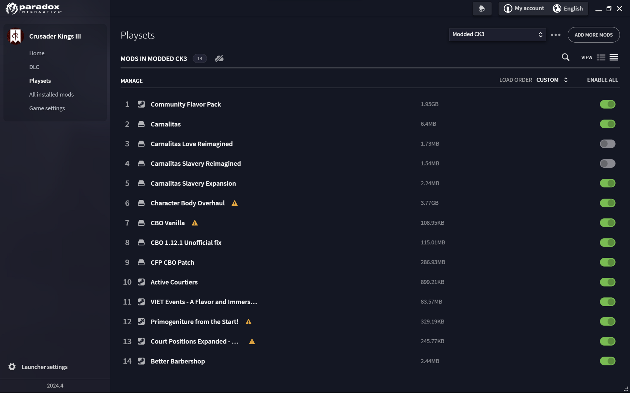Click the Steam icon for Court Positions Expanded
This screenshot has height=393, width=630.
[x=141, y=341]
